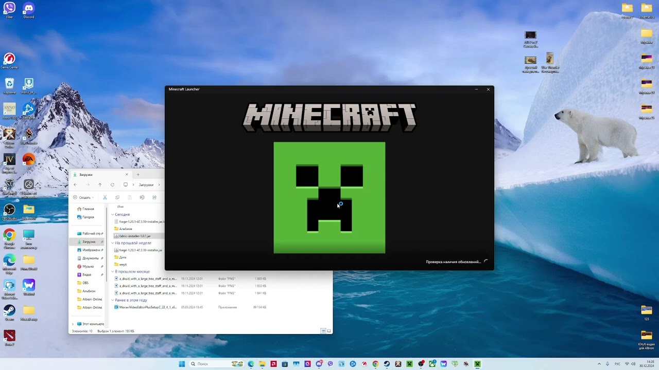Switch Explorer to large thumbnails view

click(x=329, y=331)
